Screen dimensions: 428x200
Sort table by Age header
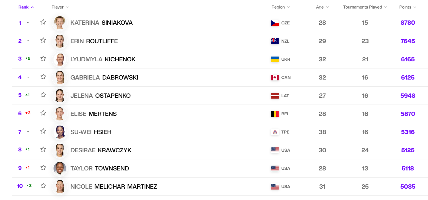(x=322, y=7)
